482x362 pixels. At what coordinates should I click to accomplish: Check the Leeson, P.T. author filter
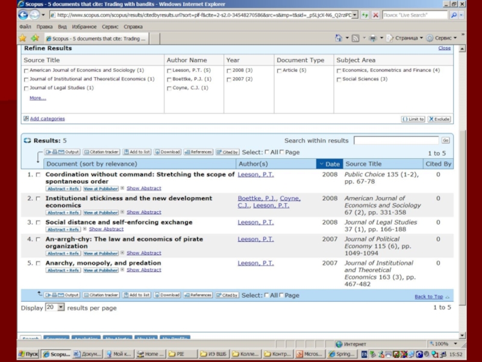tap(169, 71)
